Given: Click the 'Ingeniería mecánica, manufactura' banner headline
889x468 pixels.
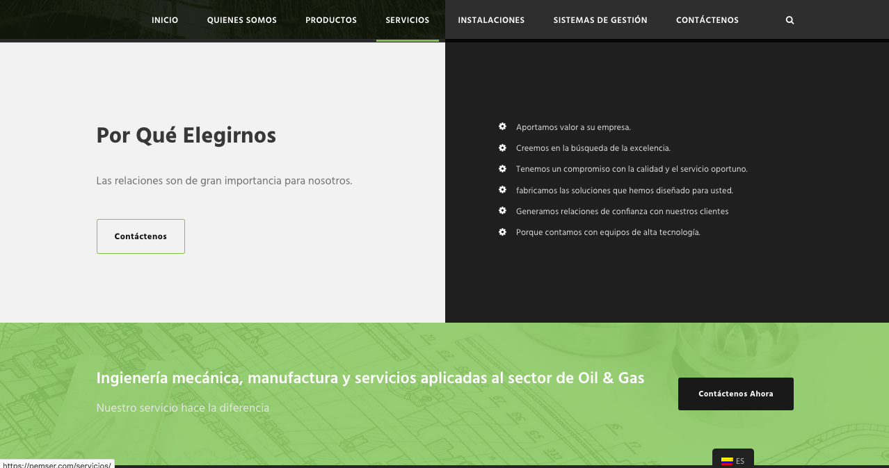Looking at the screenshot, I should pos(370,378).
